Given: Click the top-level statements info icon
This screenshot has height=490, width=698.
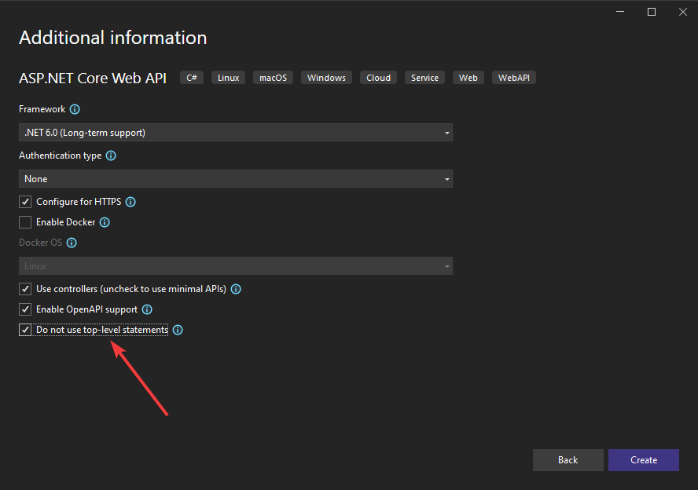Looking at the screenshot, I should pos(178,330).
